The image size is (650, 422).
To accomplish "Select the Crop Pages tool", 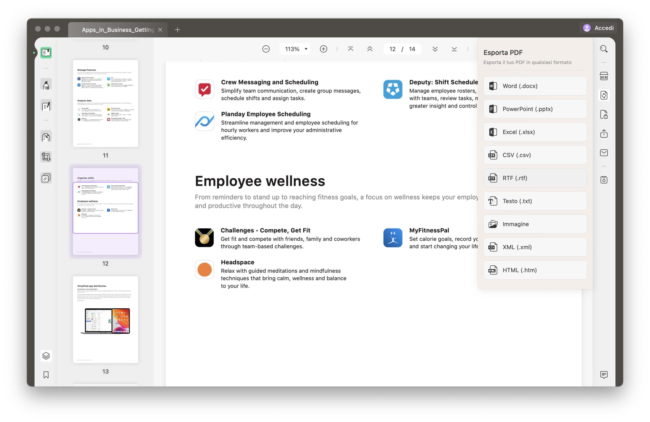I will pos(46,157).
